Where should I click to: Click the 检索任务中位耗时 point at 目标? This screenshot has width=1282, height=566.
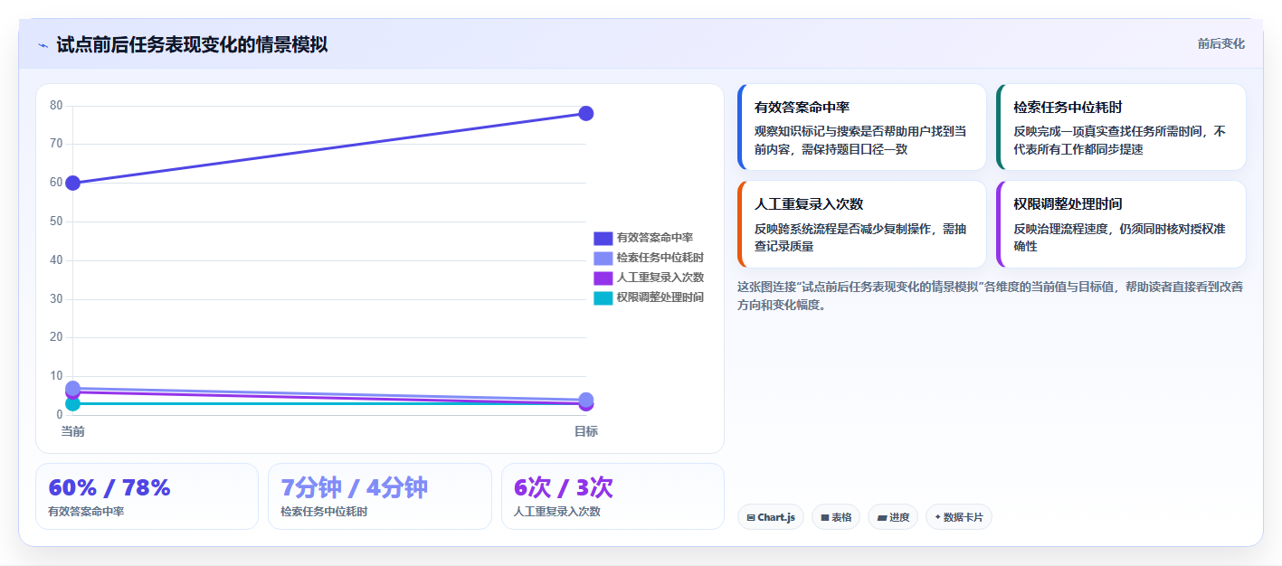coord(585,399)
